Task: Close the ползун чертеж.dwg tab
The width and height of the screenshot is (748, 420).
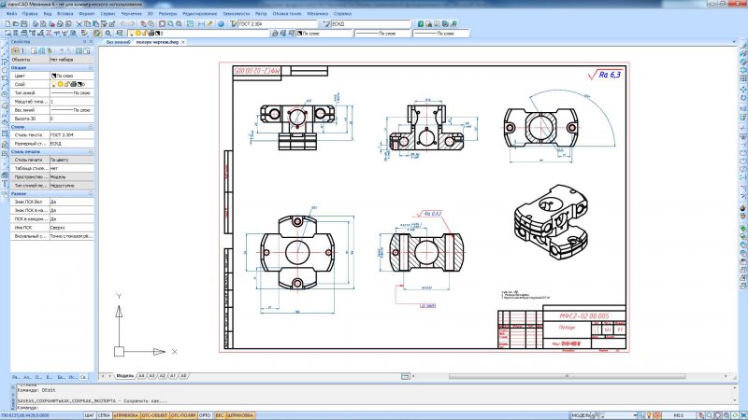Action: [x=183, y=42]
